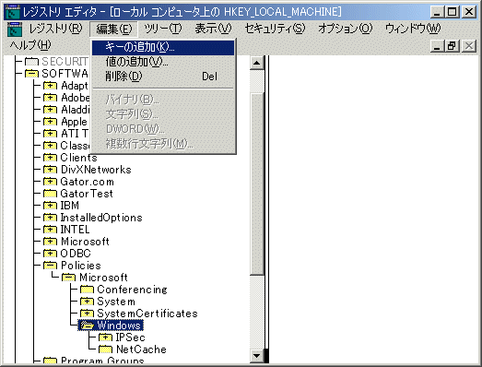
Task: Open the ヘルプ(H) menu
Action: 30,45
